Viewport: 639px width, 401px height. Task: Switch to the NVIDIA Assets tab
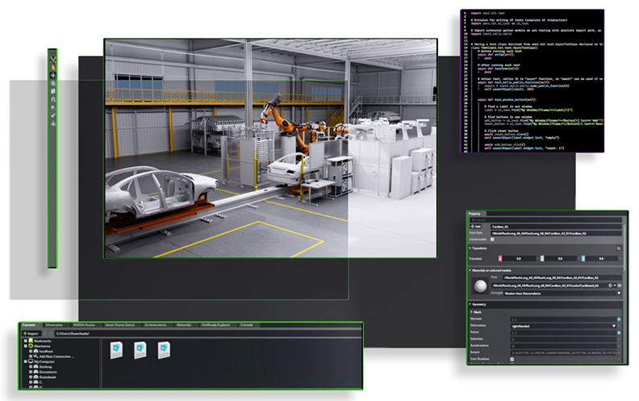click(x=84, y=325)
